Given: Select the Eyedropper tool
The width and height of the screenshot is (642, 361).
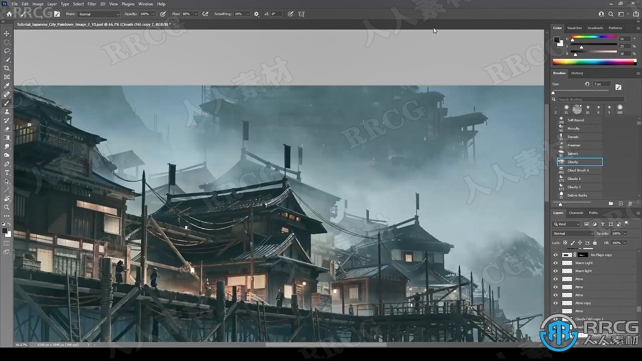Looking at the screenshot, I should (7, 86).
